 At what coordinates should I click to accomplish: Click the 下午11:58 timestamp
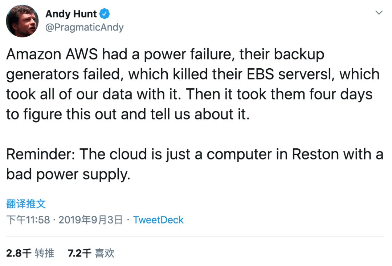(x=28, y=220)
